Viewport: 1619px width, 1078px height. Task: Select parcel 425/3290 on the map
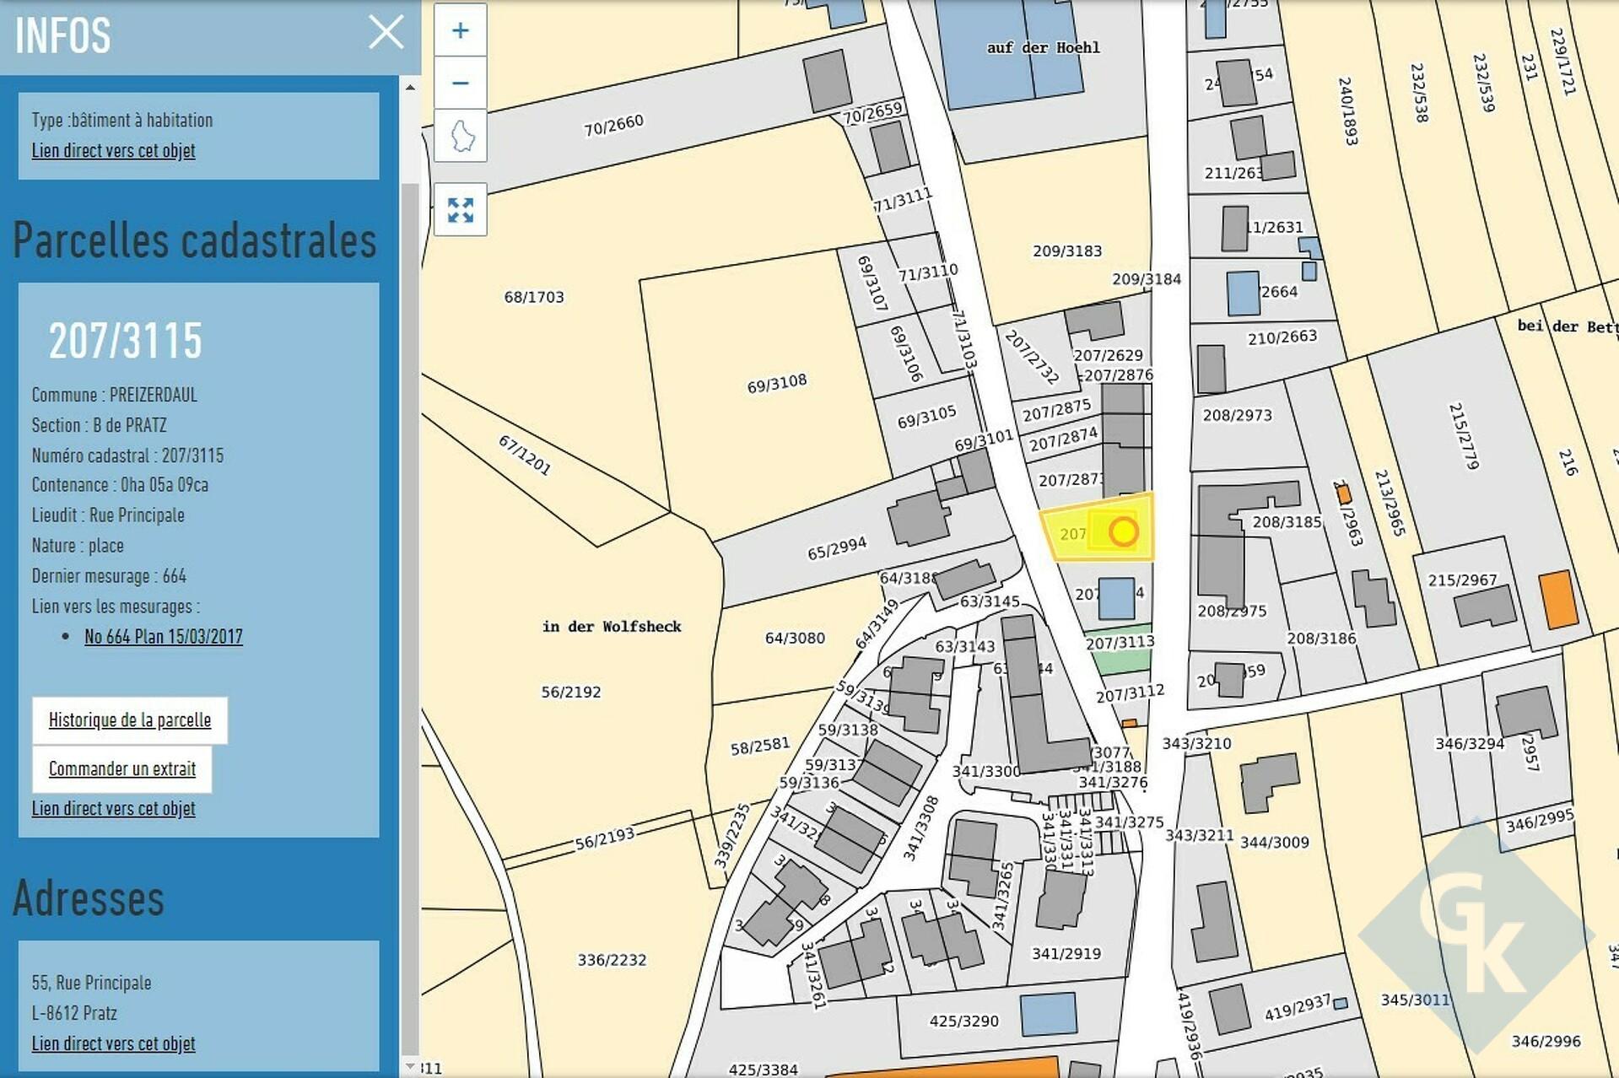[x=963, y=1021]
